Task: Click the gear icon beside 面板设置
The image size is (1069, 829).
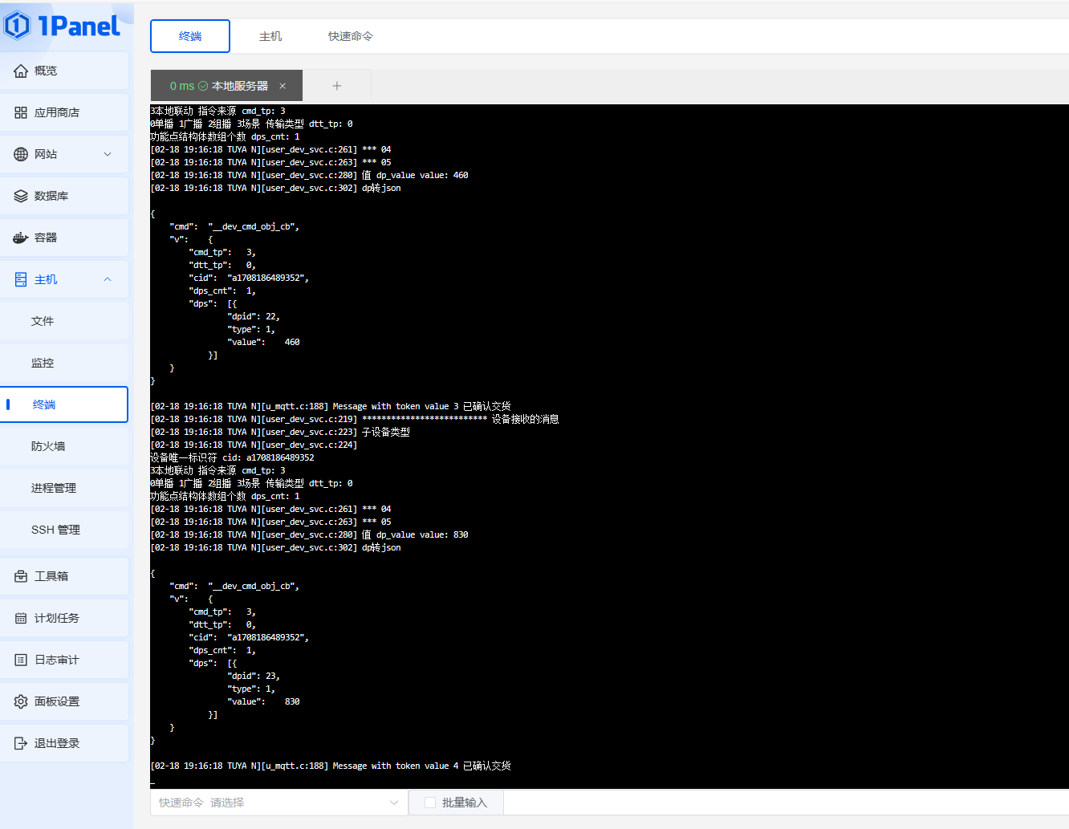Action: (21, 701)
